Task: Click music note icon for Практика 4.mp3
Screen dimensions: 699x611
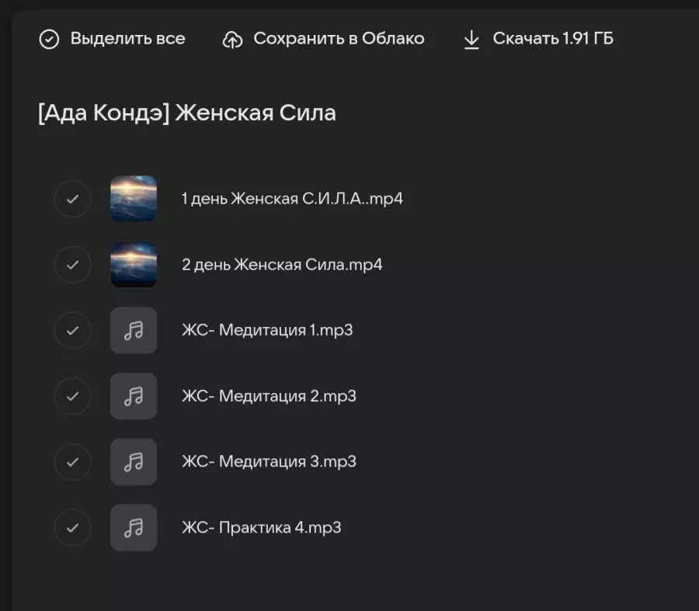Action: tap(134, 528)
